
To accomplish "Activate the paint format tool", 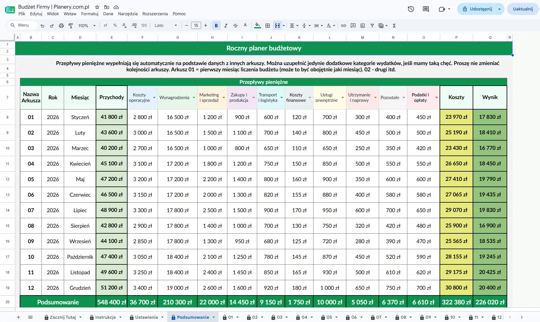I will coord(71,26).
